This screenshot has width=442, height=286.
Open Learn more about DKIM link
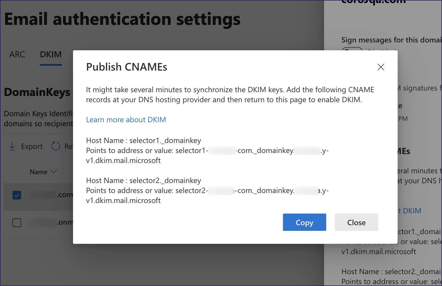(x=126, y=119)
